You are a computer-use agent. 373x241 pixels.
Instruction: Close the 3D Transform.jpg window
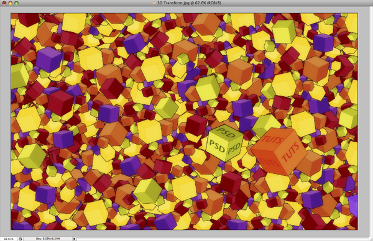point(4,3)
